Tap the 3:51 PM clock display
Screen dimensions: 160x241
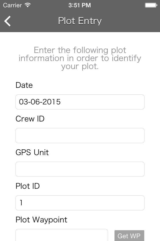(x=79, y=5)
